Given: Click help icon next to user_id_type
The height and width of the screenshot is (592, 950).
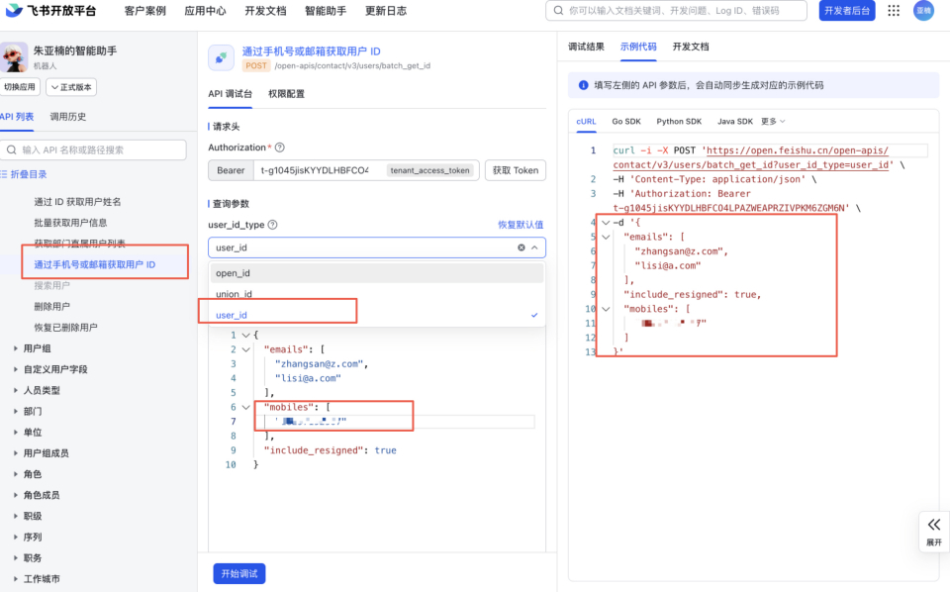Looking at the screenshot, I should click(x=273, y=225).
